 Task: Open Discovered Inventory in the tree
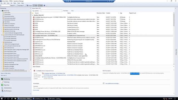click(9, 16)
